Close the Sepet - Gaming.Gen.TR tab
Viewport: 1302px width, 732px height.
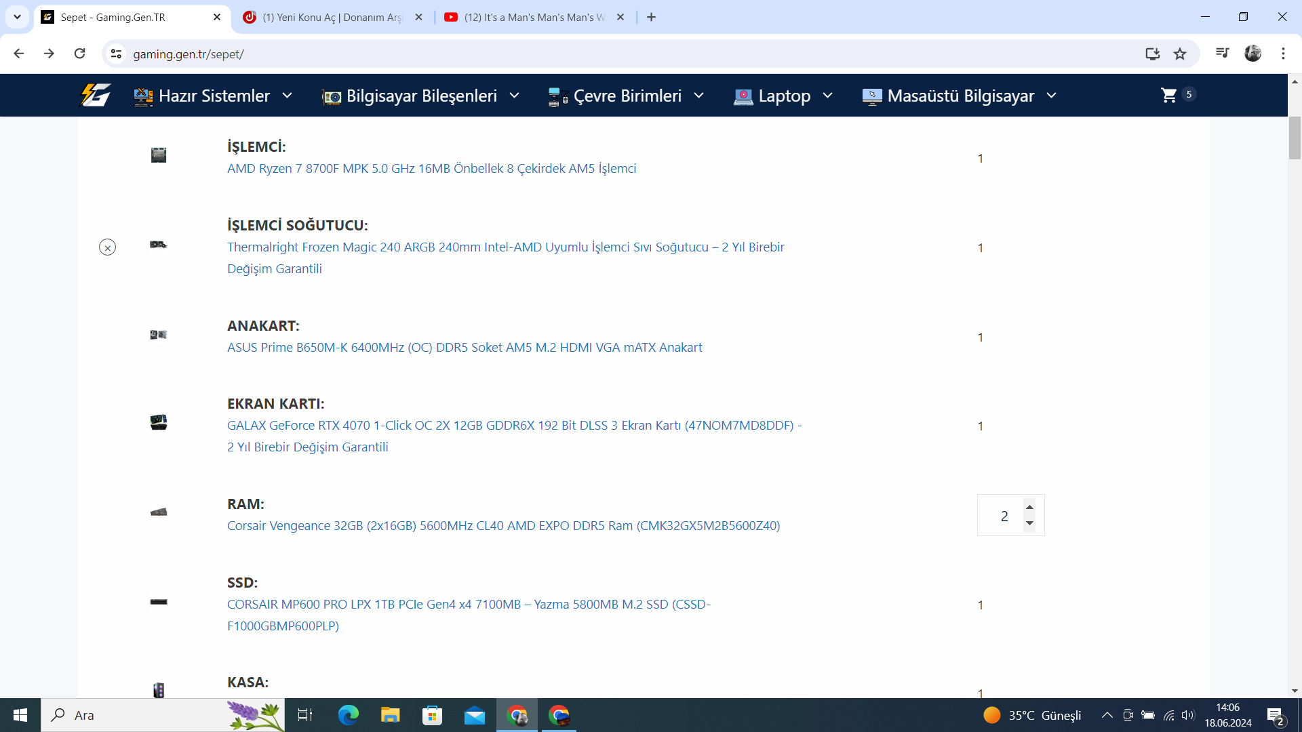click(217, 17)
